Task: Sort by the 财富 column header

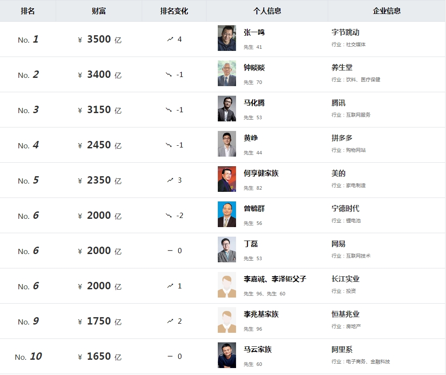Action: (x=99, y=11)
